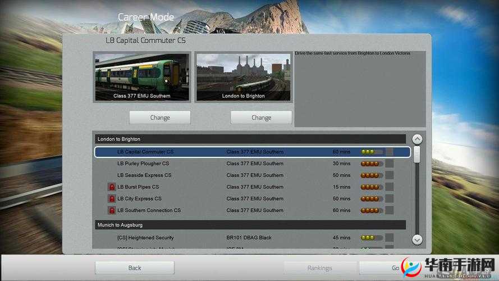Screen dimensions: 499x281
Task: Toggle the grey status box on LB City Express CS
Action: tap(390, 199)
